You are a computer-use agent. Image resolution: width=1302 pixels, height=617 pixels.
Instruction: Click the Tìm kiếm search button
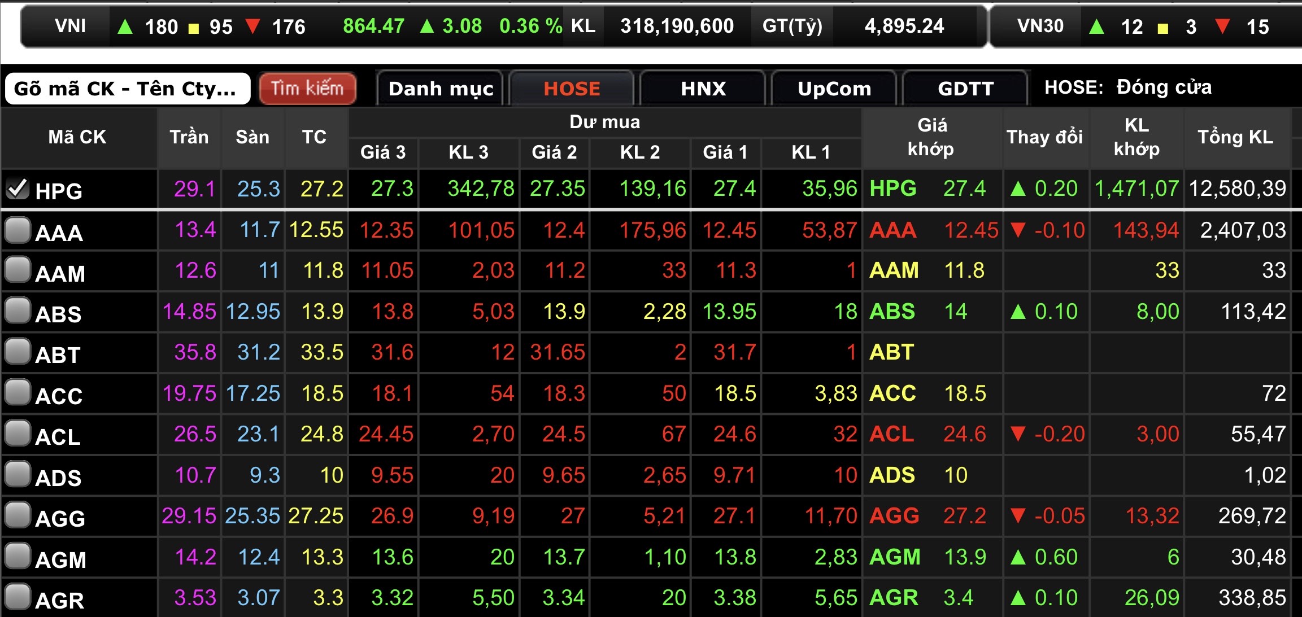307,89
